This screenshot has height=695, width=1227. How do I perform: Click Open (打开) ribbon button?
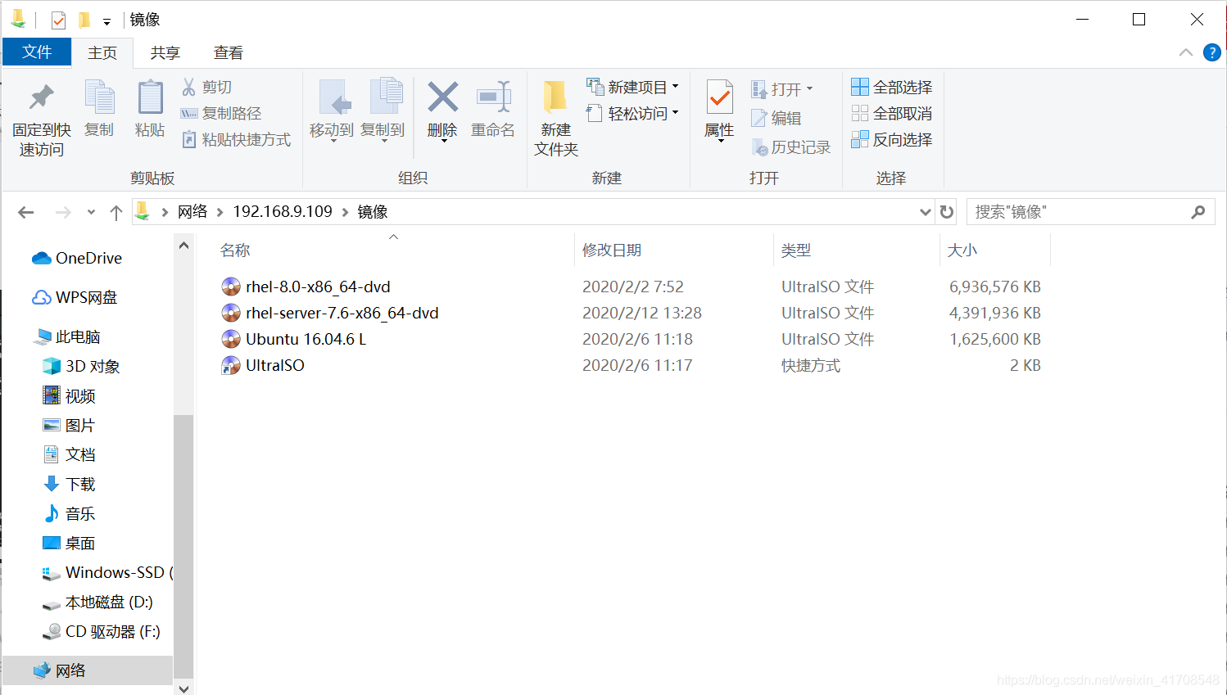781,88
